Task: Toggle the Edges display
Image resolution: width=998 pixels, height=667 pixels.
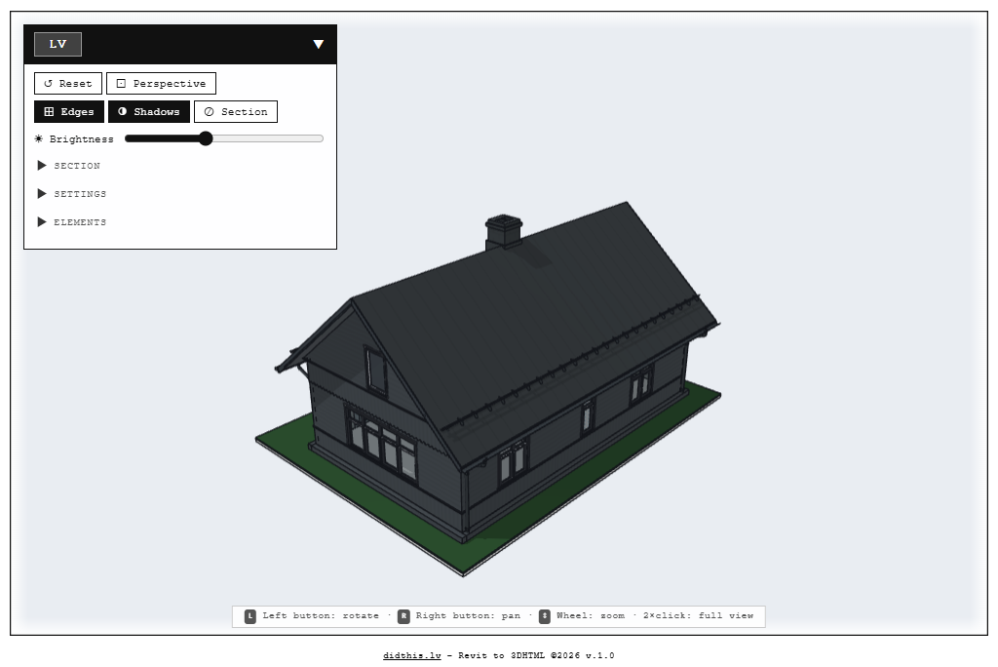Action: (69, 111)
